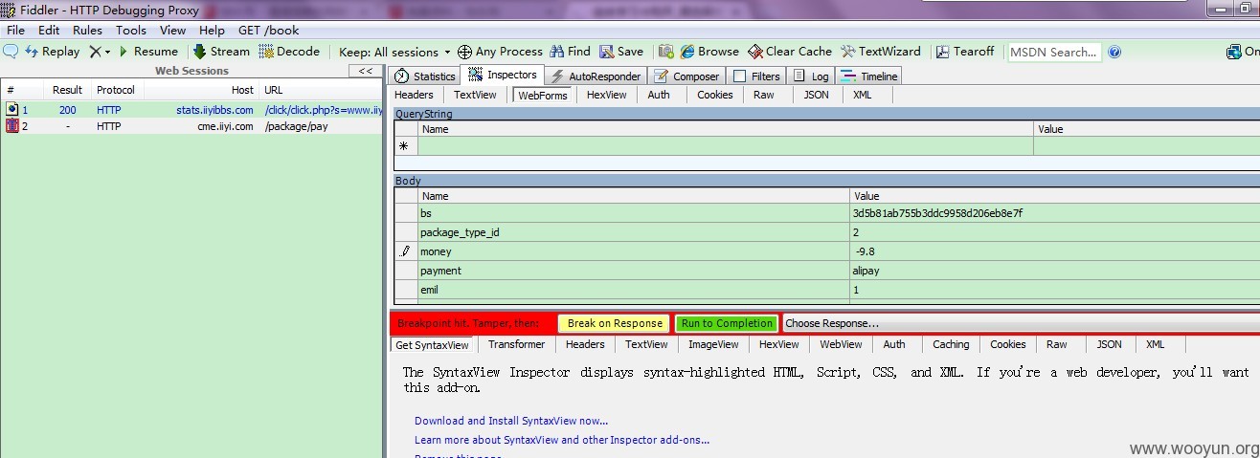Image resolution: width=1260 pixels, height=458 pixels.
Task: Click GET /book menu item
Action: coord(268,31)
